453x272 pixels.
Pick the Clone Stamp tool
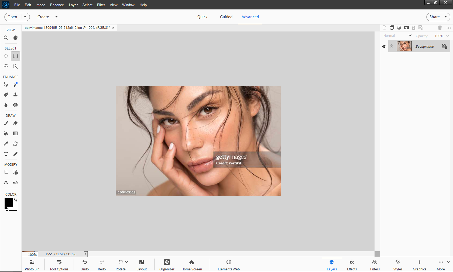point(15,95)
